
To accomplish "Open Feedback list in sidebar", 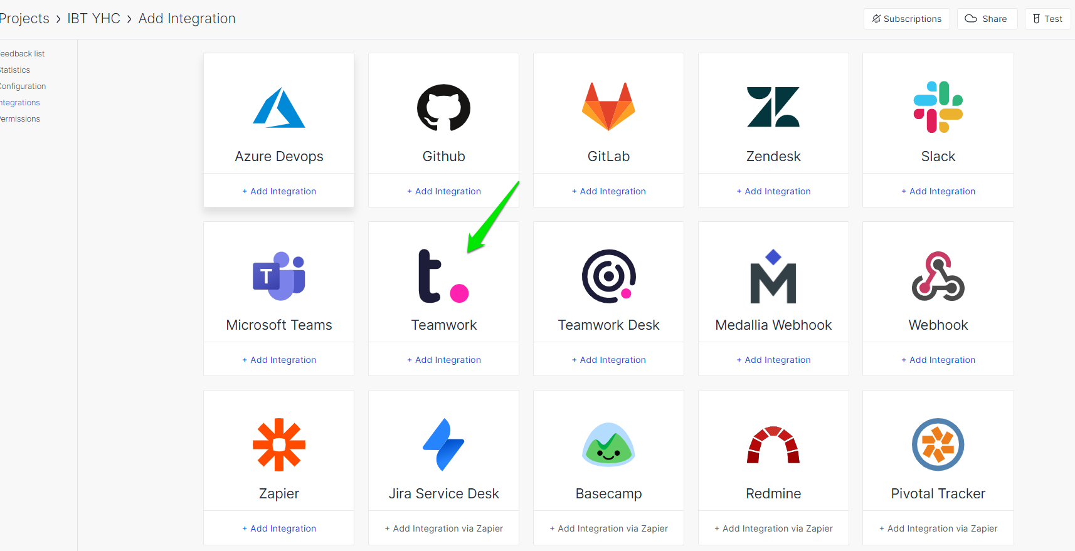I will click(22, 54).
